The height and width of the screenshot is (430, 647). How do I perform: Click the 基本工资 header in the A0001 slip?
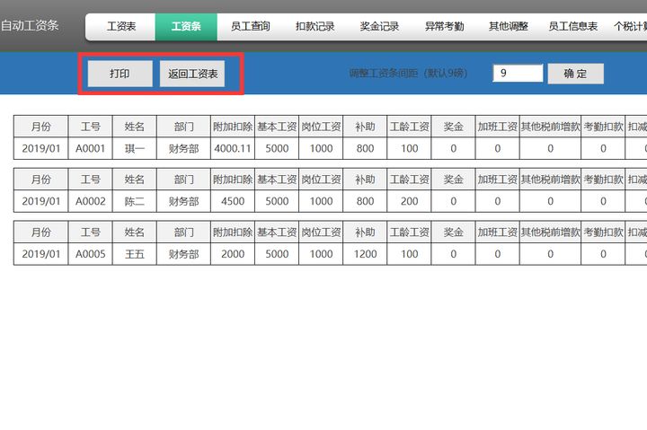(x=277, y=127)
